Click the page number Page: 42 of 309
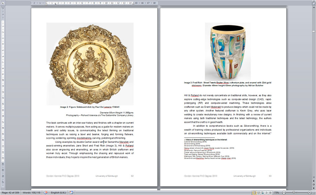 click(10, 193)
